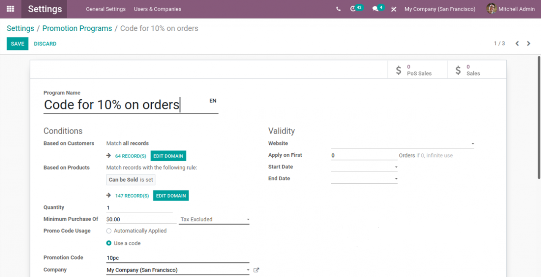Screen dimensions: 541x277
Task: Open the Website dropdown
Action: (x=402, y=144)
